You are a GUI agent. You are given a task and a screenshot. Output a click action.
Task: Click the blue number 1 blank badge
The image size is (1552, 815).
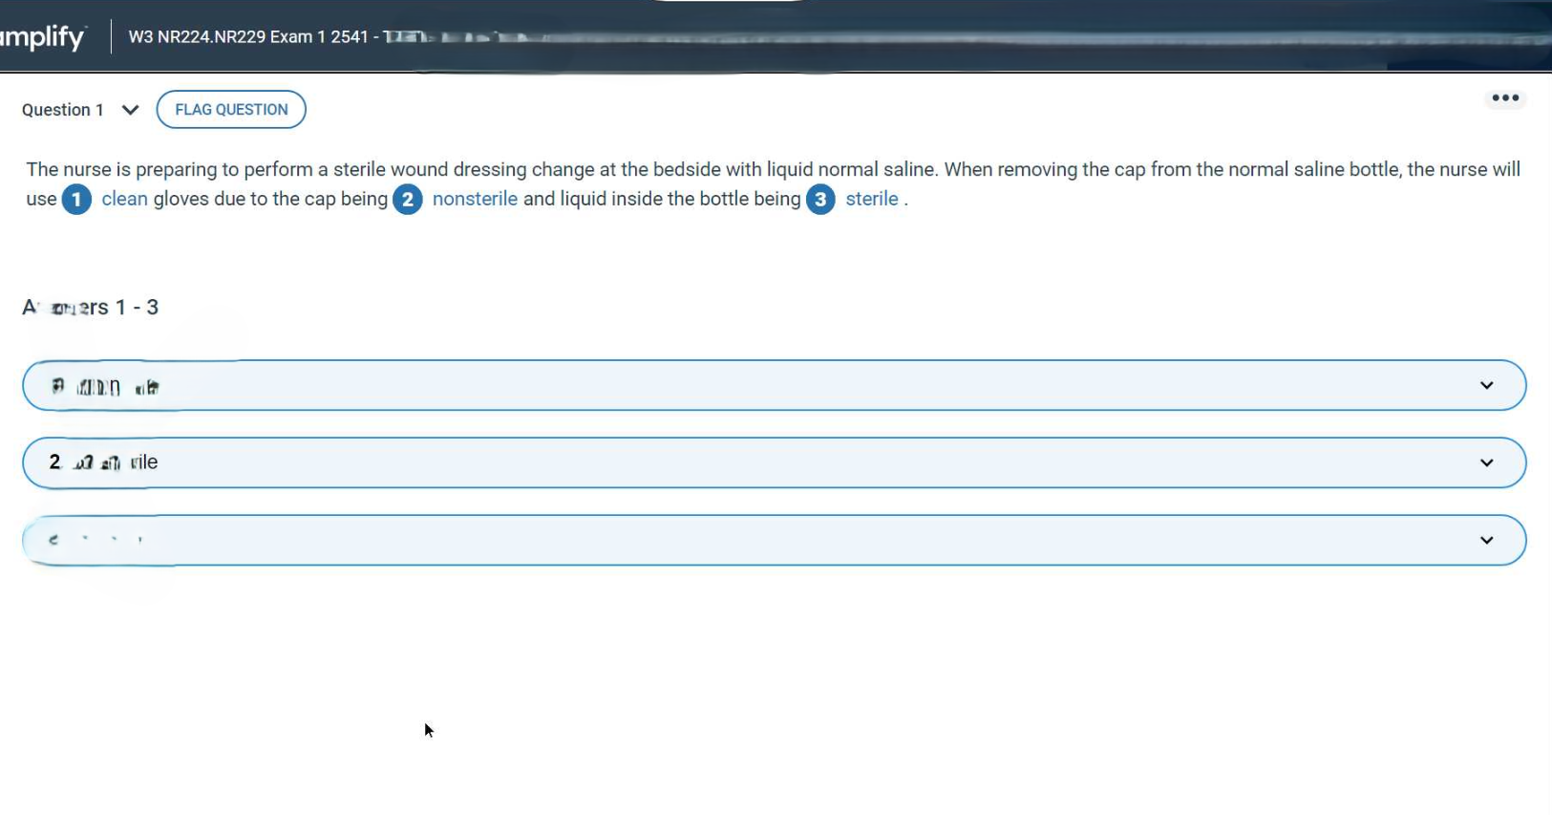(76, 200)
